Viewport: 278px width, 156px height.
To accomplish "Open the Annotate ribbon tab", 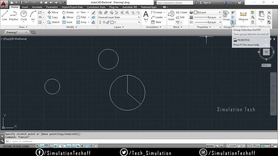I will tap(37, 7).
